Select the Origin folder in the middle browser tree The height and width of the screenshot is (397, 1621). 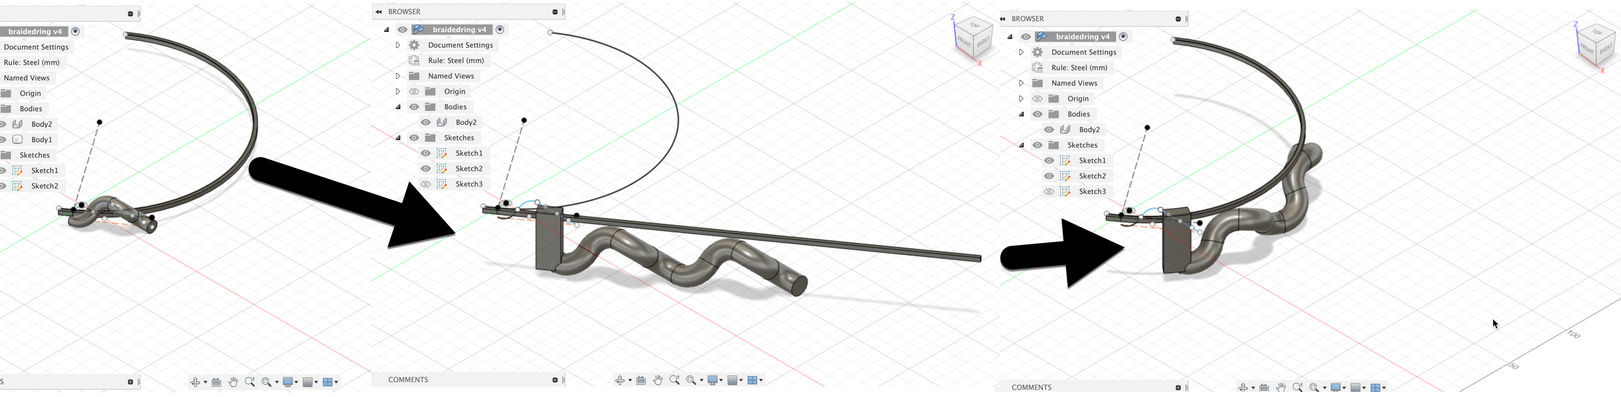tap(454, 91)
